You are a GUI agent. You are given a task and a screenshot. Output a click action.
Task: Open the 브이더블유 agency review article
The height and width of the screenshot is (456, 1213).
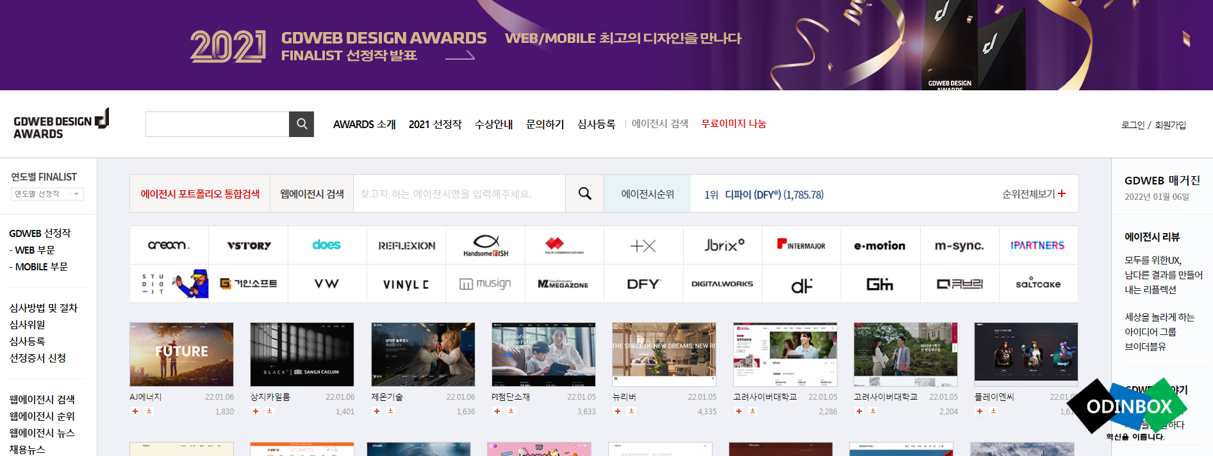point(1160,332)
